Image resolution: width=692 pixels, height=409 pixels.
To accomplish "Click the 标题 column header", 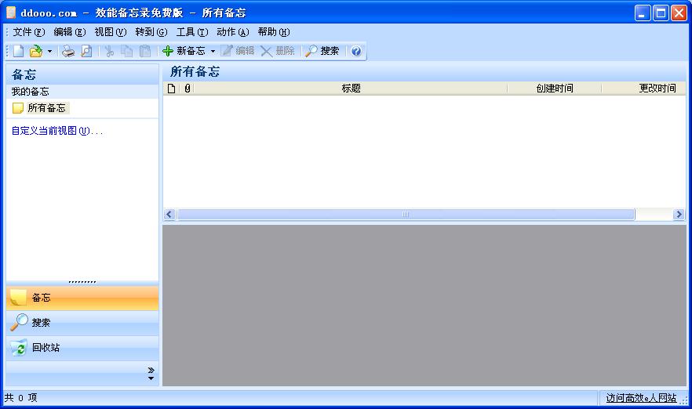I will [351, 89].
